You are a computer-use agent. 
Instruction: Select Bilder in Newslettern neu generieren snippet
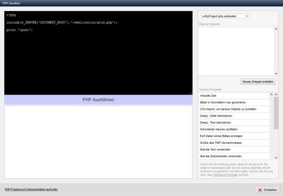tap(234, 102)
